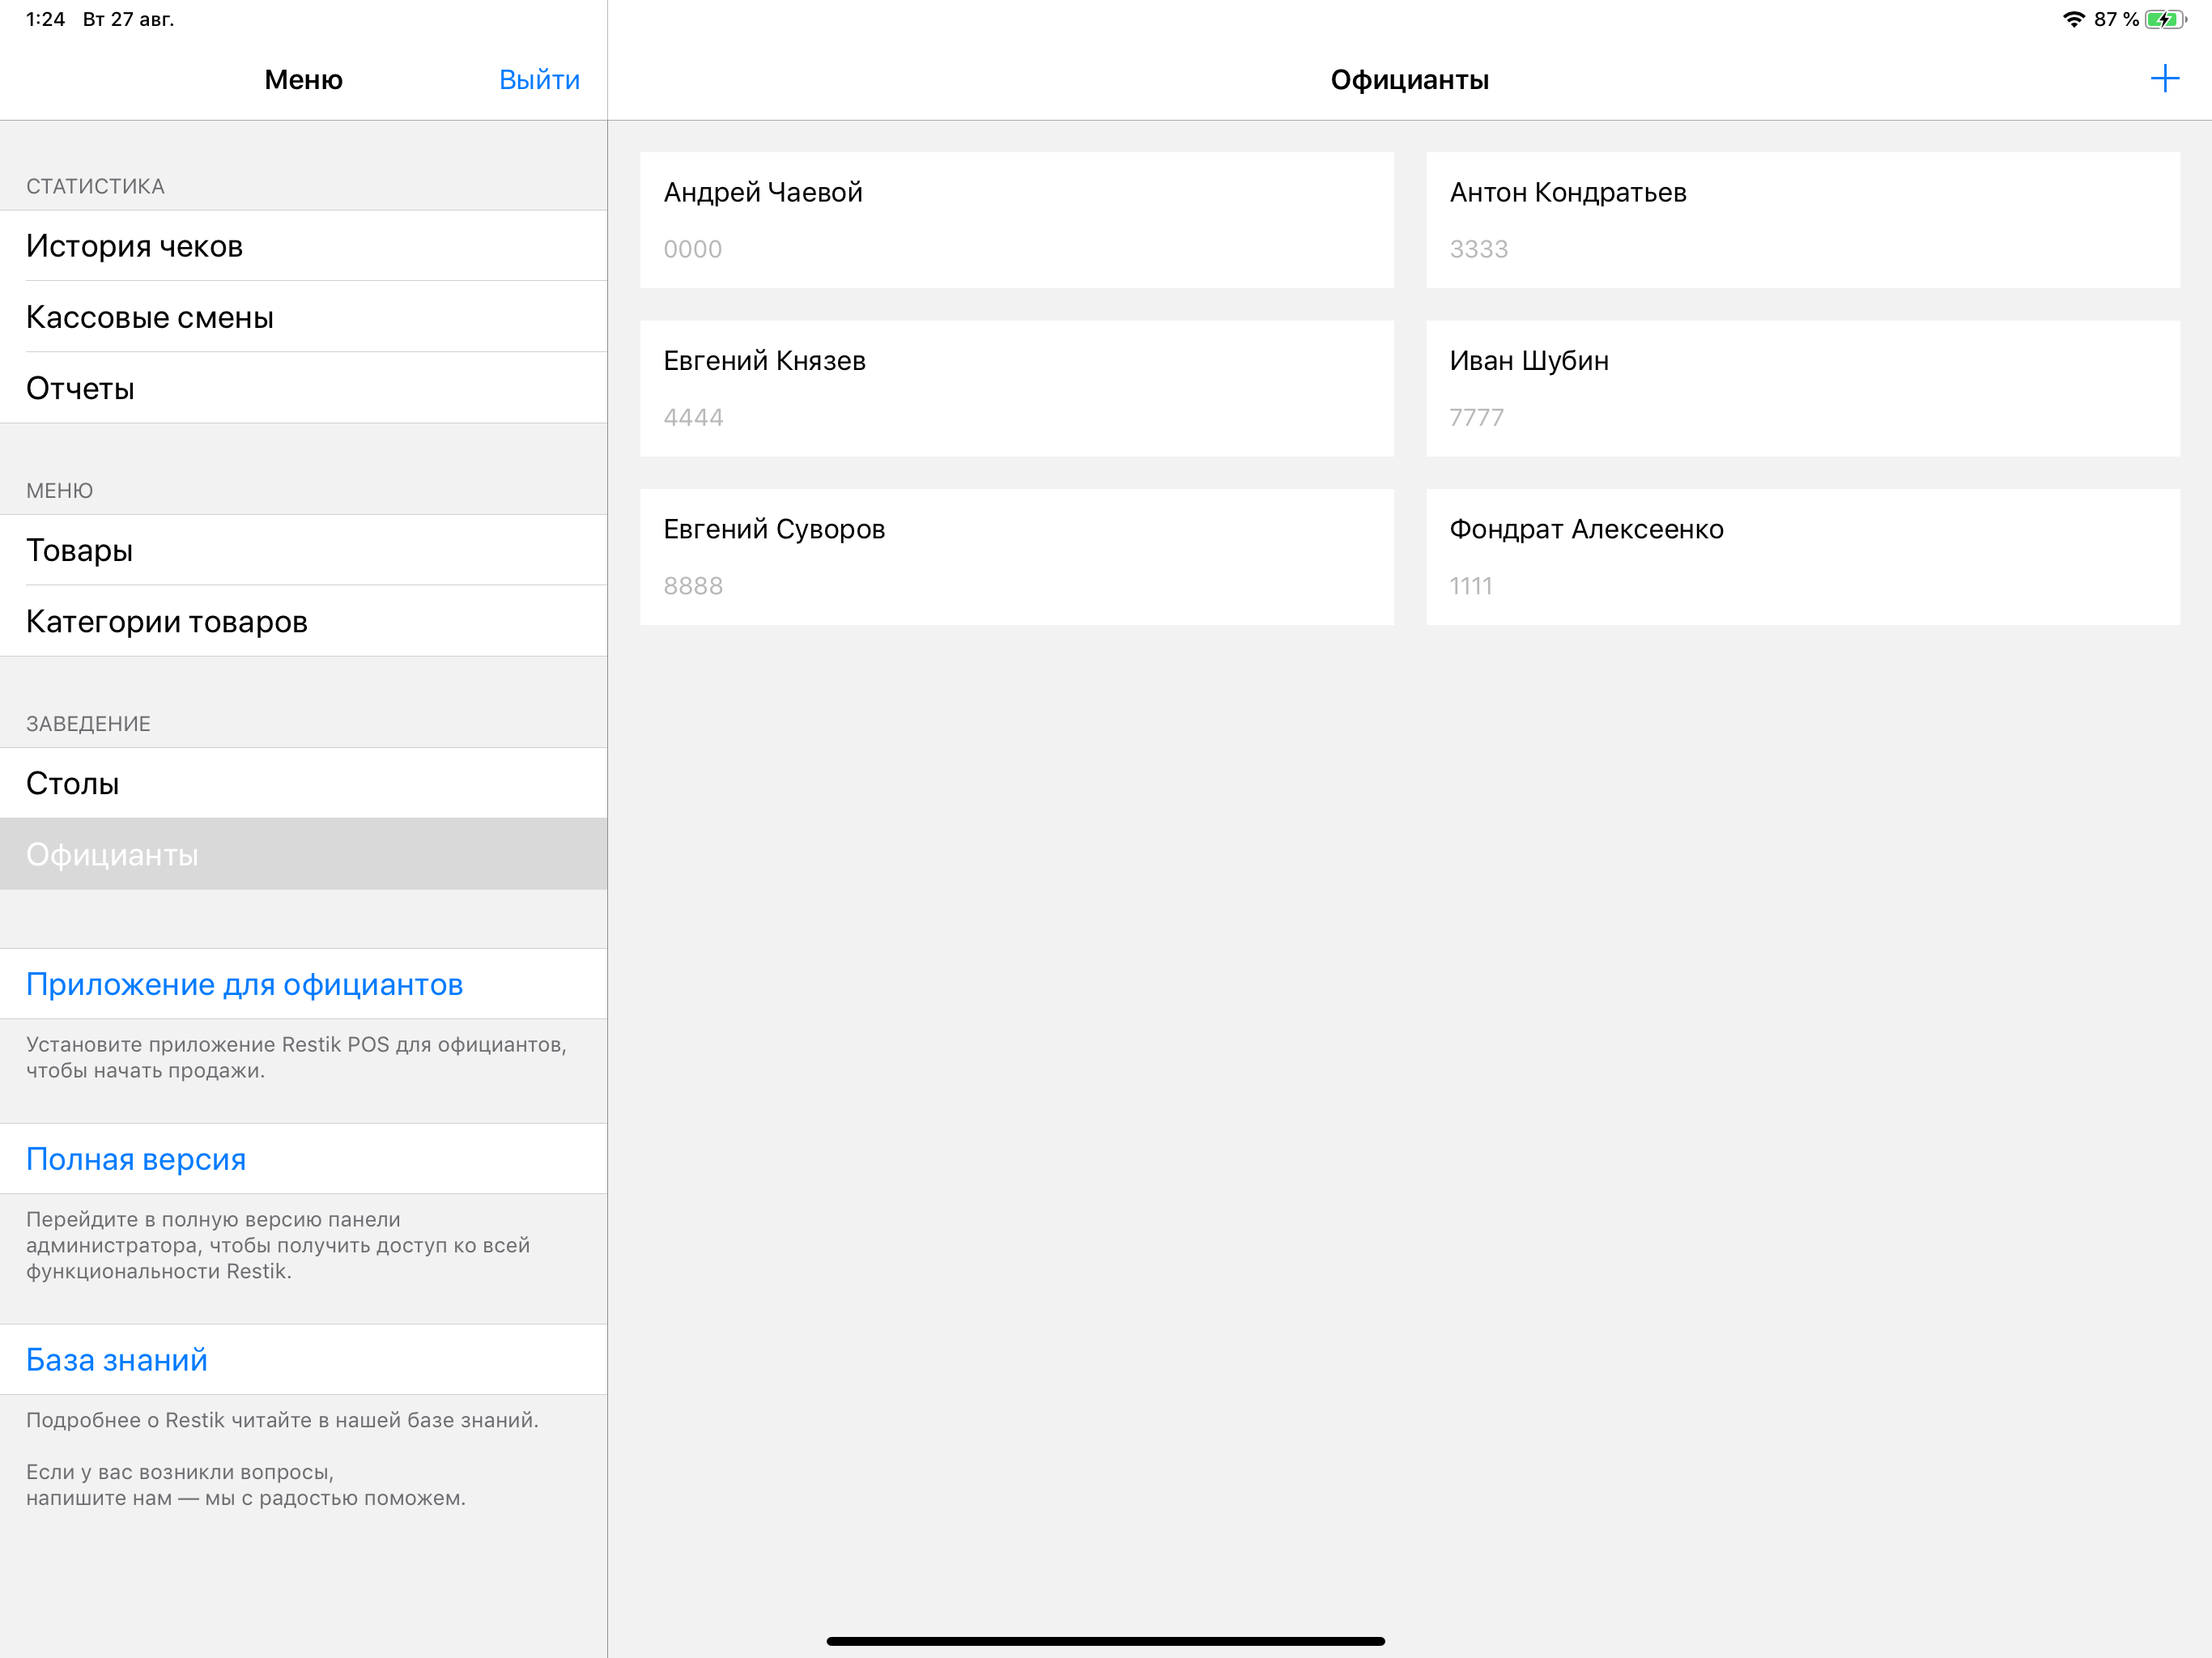Open Евгений Князев waiter card
Viewport: 2212px width, 1658px height.
[1016, 388]
